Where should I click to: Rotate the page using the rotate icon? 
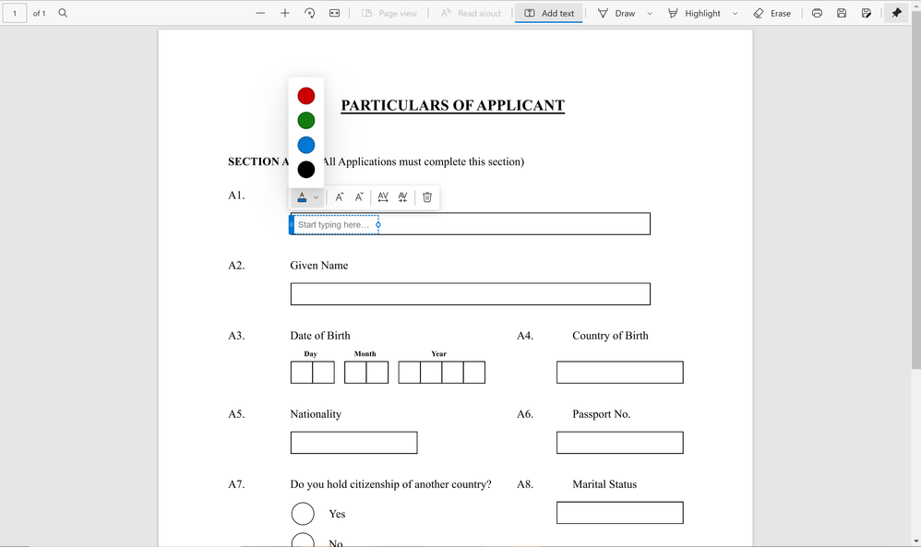[x=309, y=13]
